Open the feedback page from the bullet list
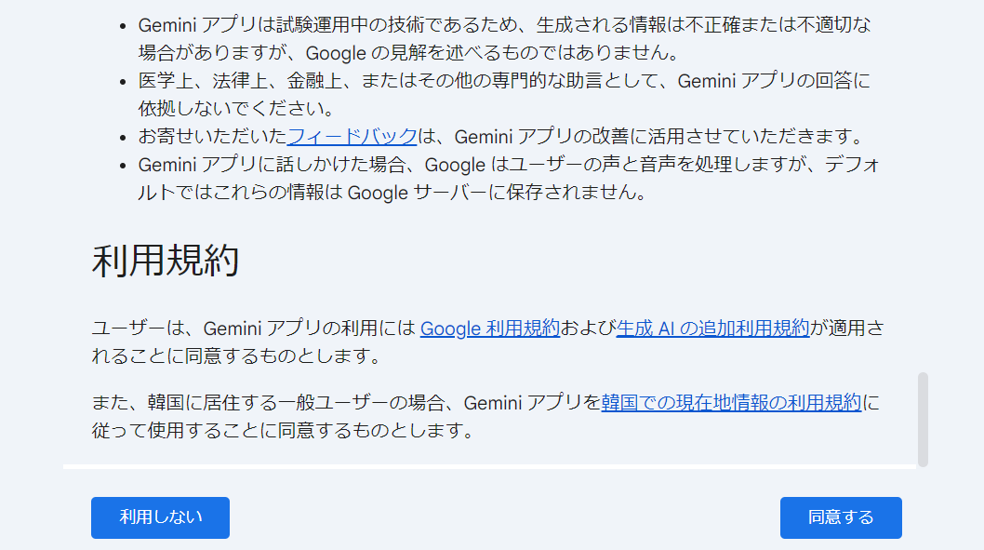This screenshot has width=984, height=550. pyautogui.click(x=352, y=136)
